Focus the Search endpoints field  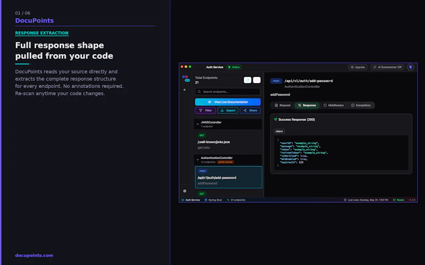tap(228, 92)
